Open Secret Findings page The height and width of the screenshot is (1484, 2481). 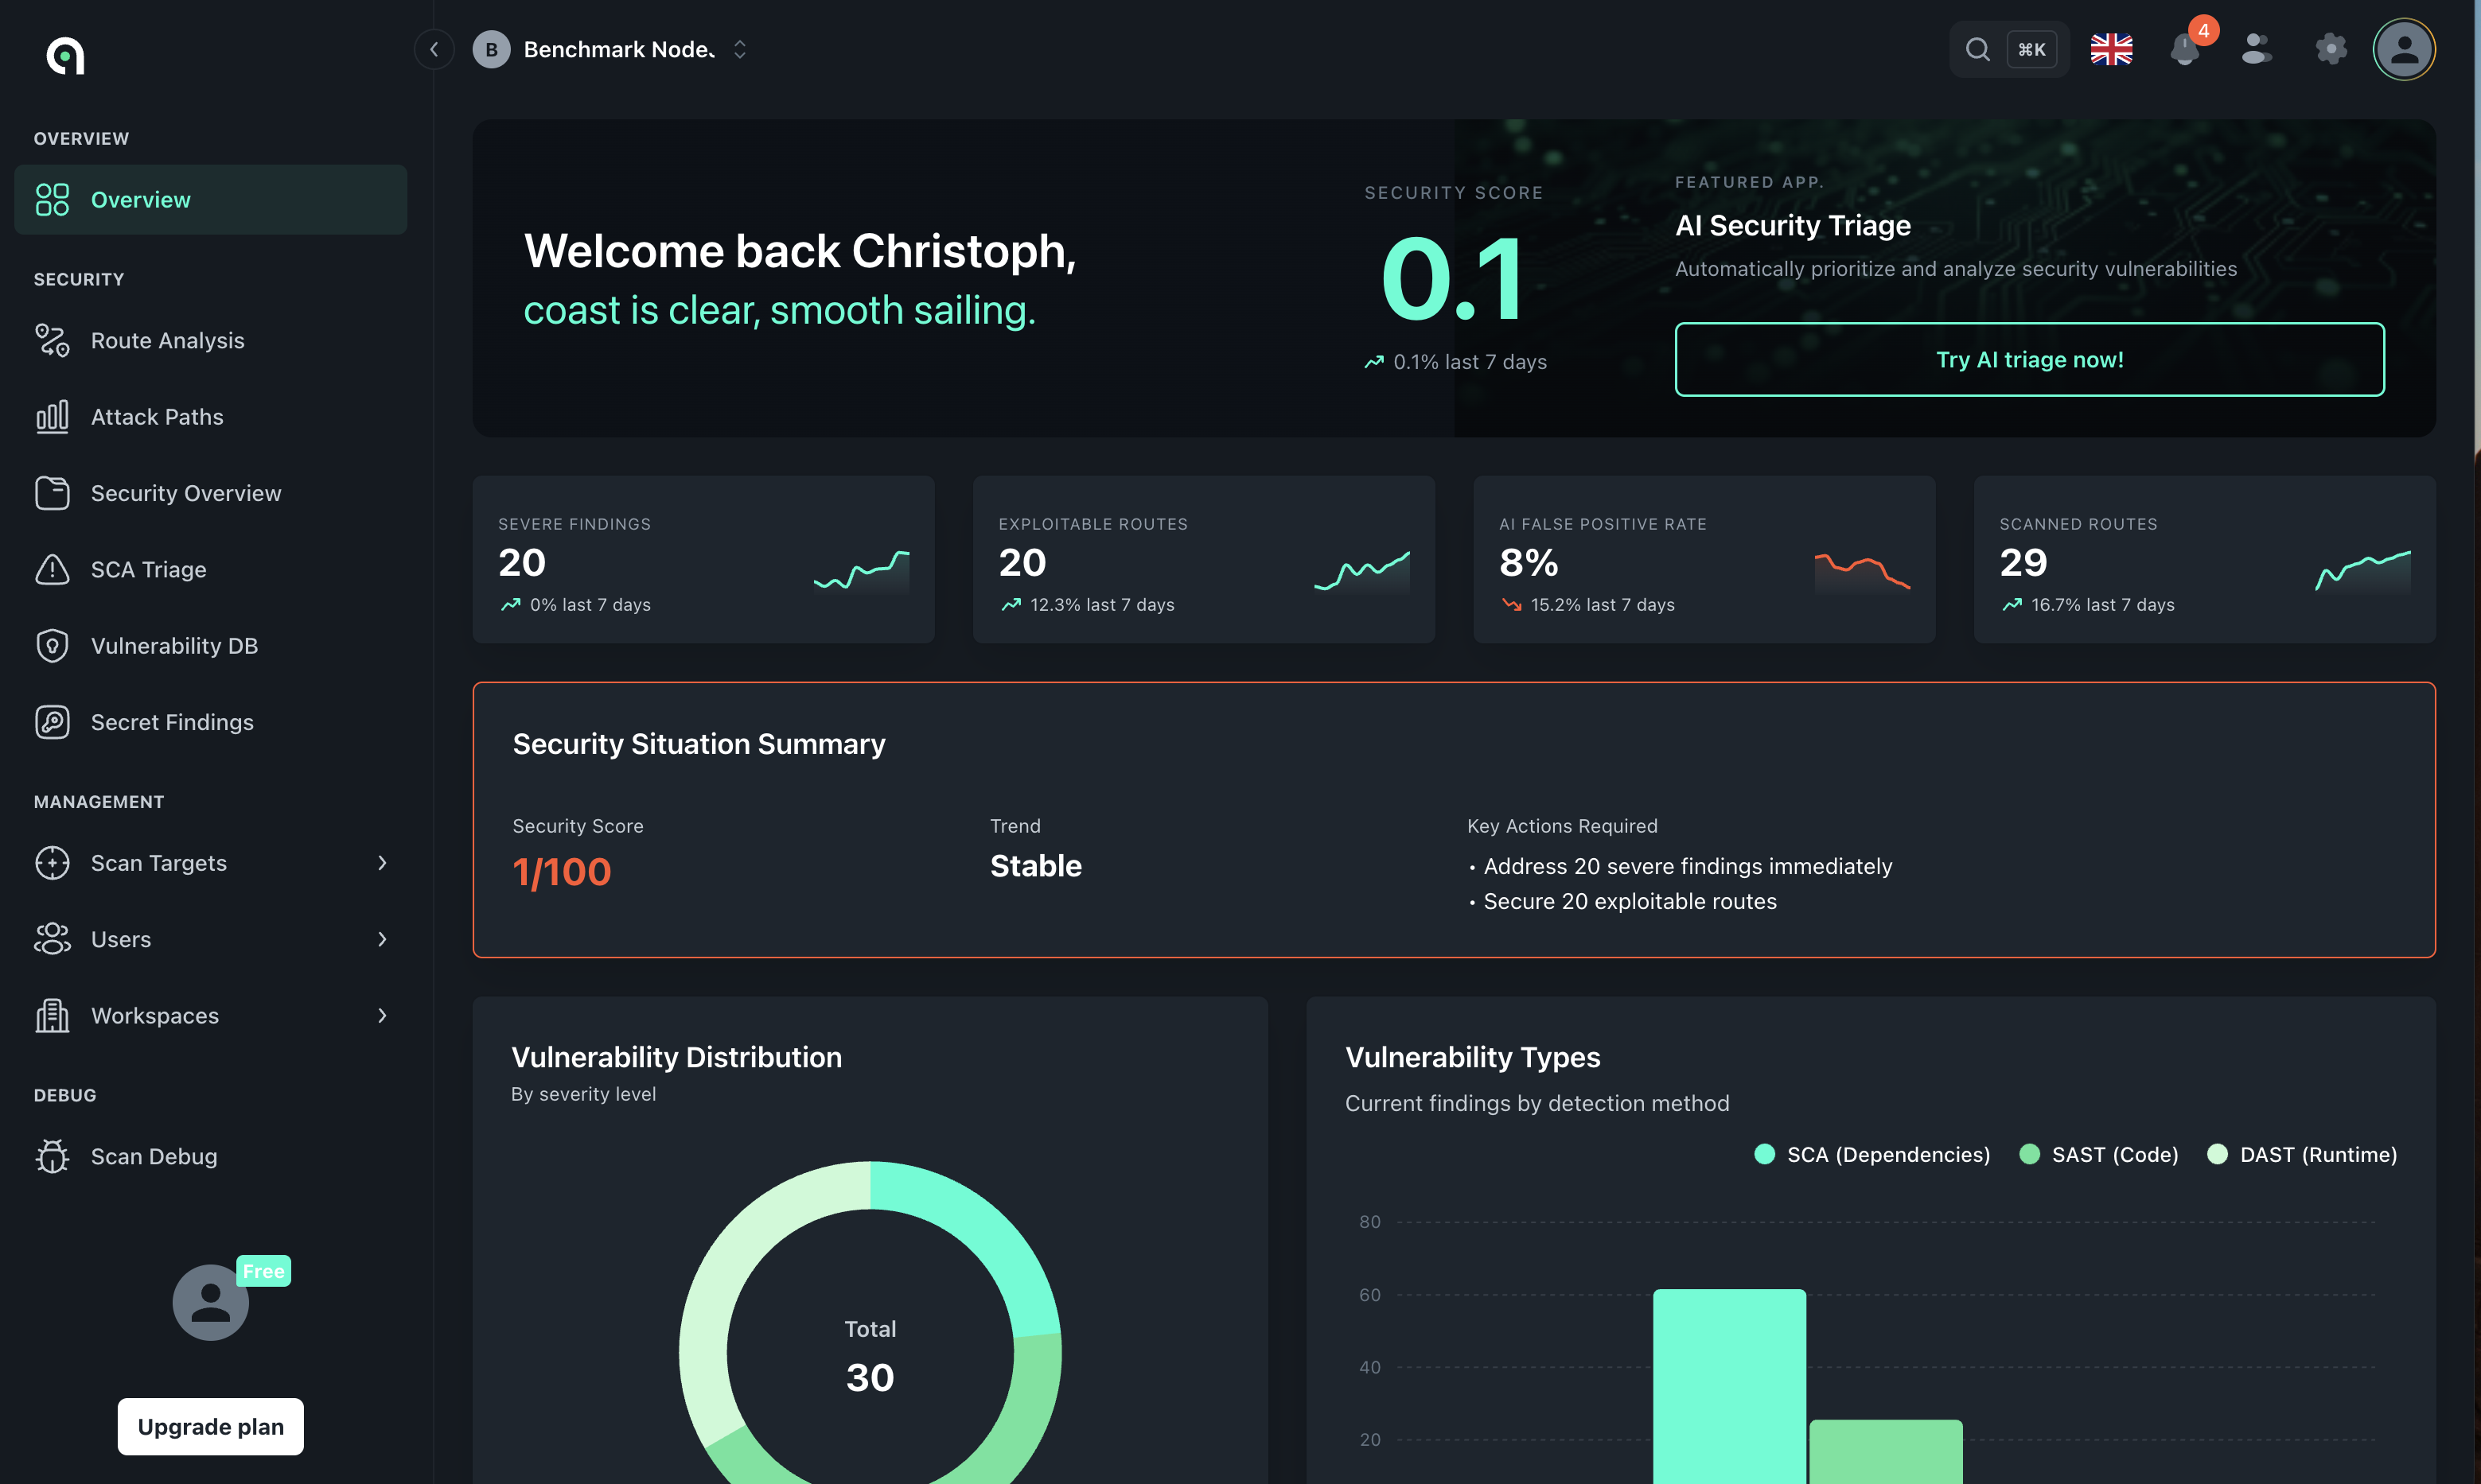211,722
